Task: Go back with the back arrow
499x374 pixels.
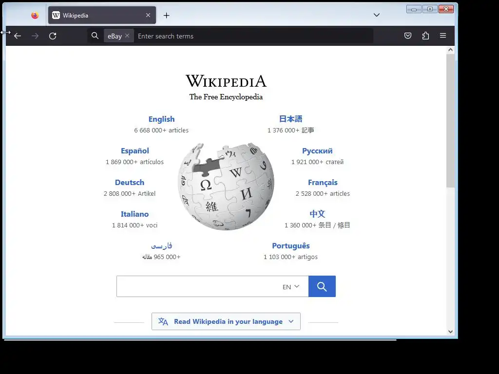Action: click(x=18, y=36)
